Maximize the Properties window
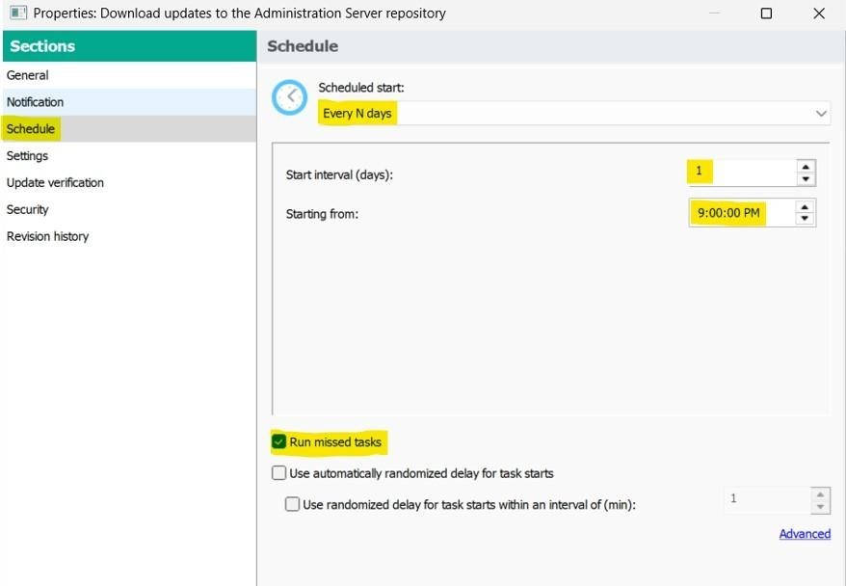This screenshot has height=586, width=846. (766, 13)
